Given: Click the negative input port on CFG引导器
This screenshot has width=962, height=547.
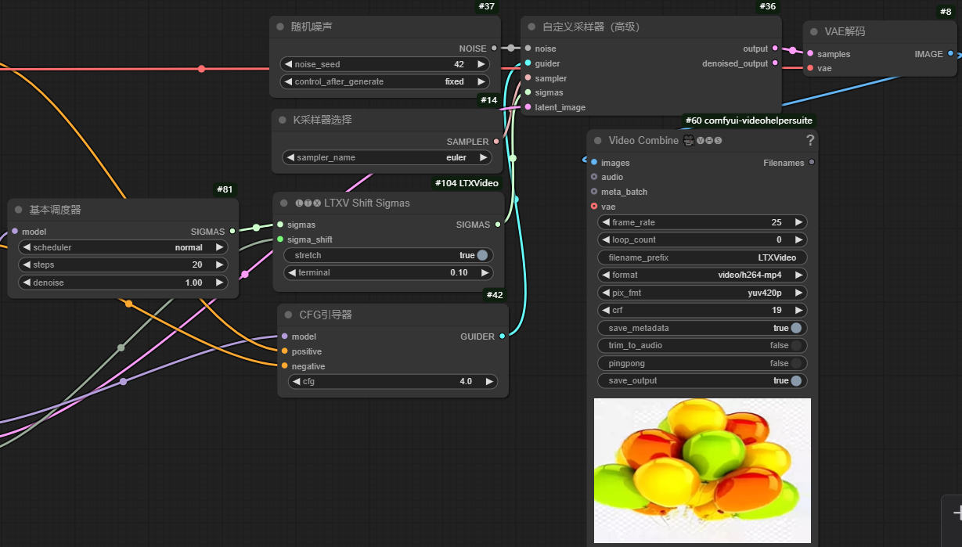Looking at the screenshot, I should (x=285, y=366).
